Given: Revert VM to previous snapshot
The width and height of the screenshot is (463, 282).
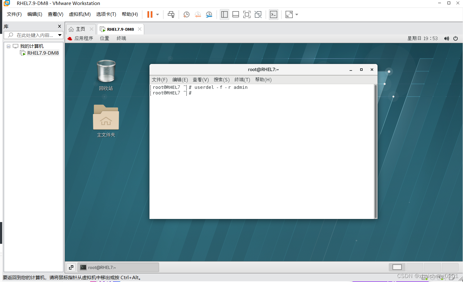Looking at the screenshot, I should pos(198,14).
